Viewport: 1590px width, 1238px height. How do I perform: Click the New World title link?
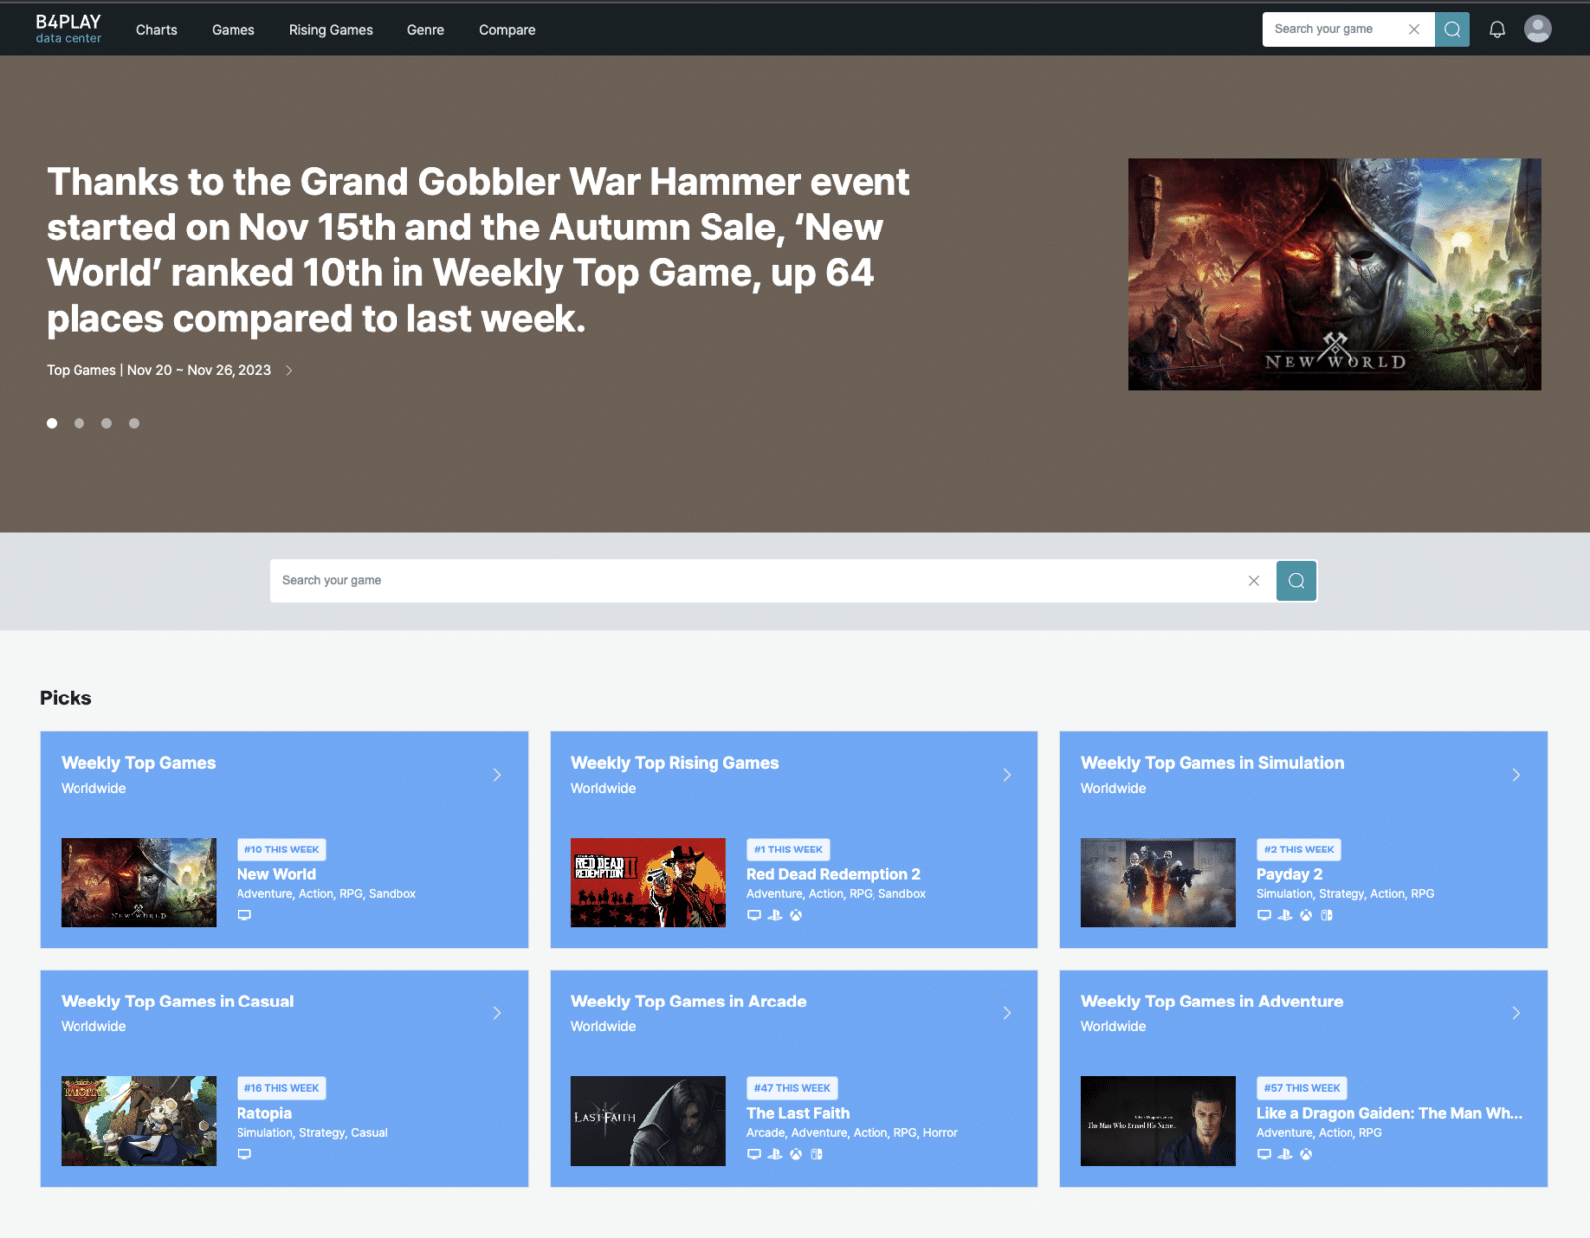pyautogui.click(x=276, y=874)
